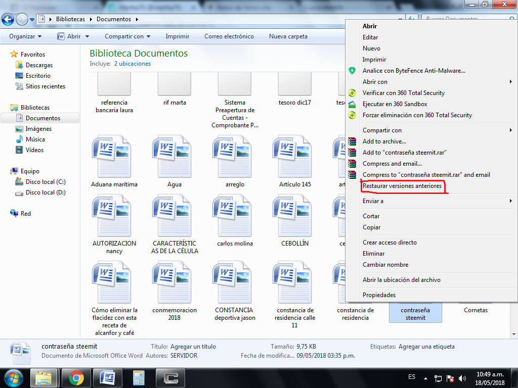The image size is (518, 388).
Task: Open the Abrir con submenu arrow
Action: (x=511, y=81)
